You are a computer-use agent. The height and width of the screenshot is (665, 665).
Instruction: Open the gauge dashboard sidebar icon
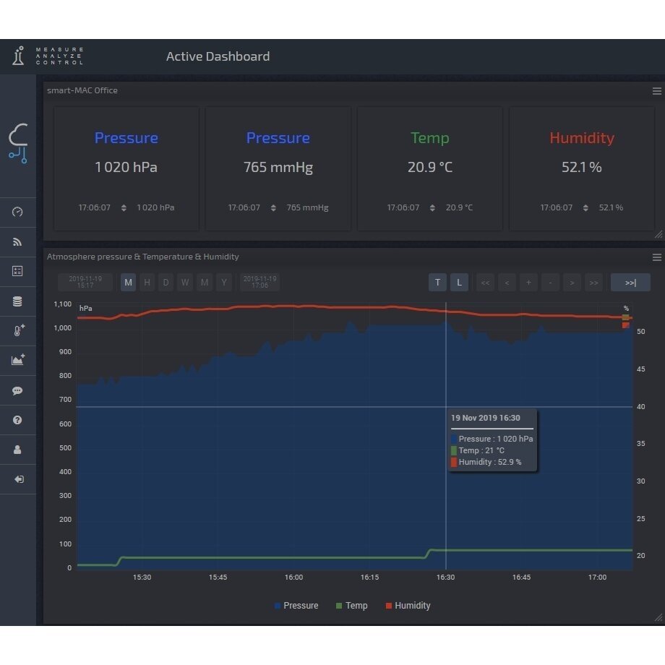coord(17,212)
